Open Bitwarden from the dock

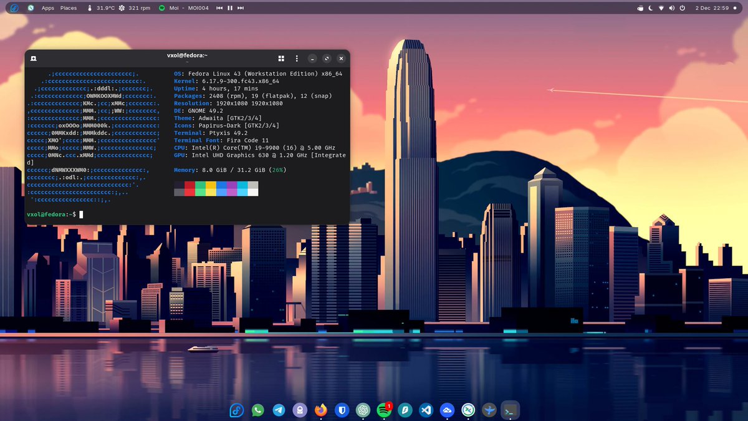(x=342, y=410)
